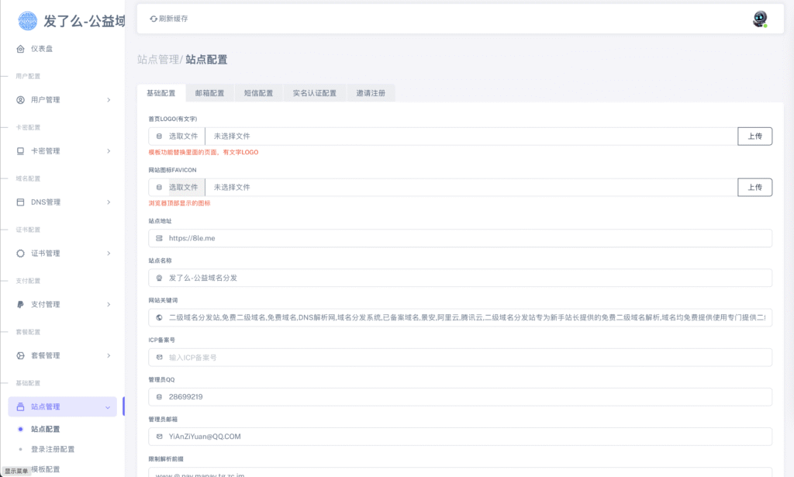
Task: Open 登录注册配置 submenu item
Action: click(x=53, y=449)
